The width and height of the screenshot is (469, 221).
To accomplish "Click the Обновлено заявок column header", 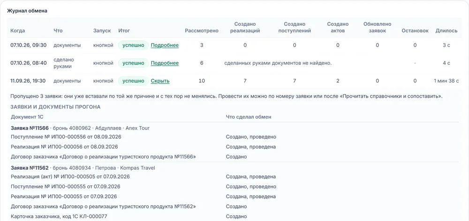I will [377, 28].
